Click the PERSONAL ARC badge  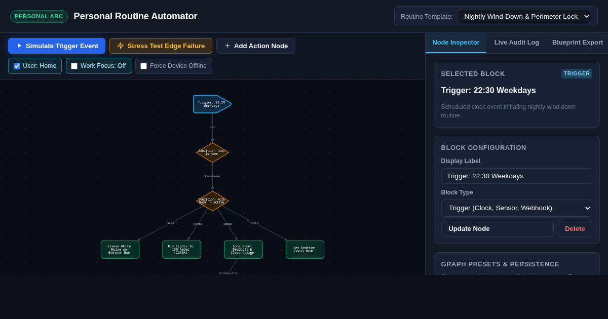point(39,16)
